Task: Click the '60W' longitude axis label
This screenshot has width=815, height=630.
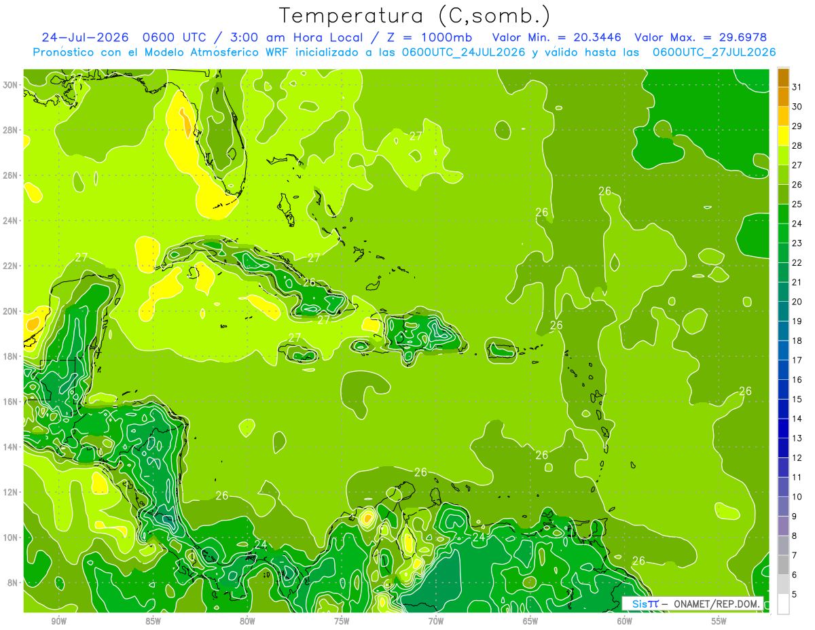Action: (x=625, y=621)
